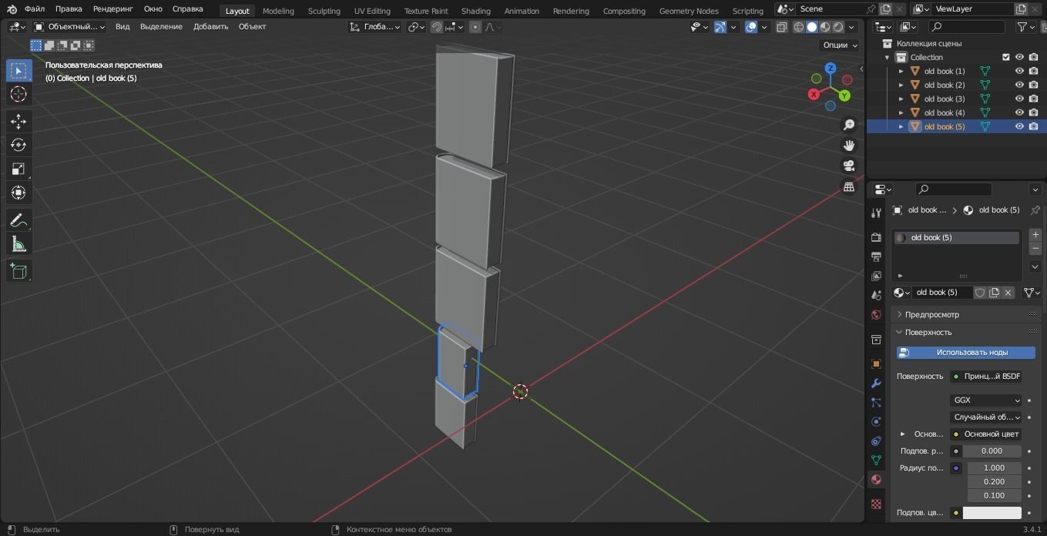Open the World properties tab
Image resolution: width=1047 pixels, height=536 pixels.
point(876,314)
